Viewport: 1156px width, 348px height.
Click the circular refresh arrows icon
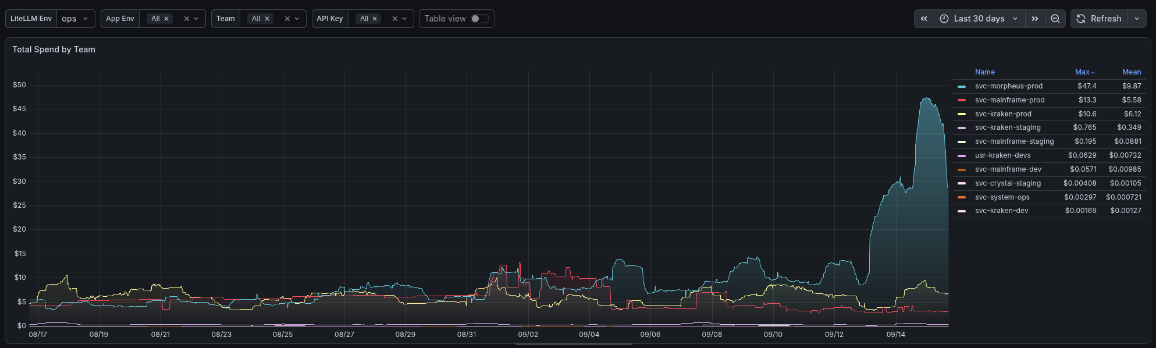(1081, 19)
